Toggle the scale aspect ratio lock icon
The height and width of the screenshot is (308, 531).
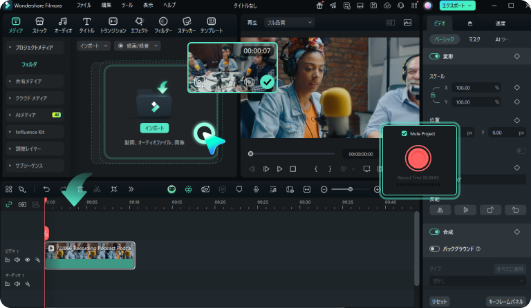point(433,95)
